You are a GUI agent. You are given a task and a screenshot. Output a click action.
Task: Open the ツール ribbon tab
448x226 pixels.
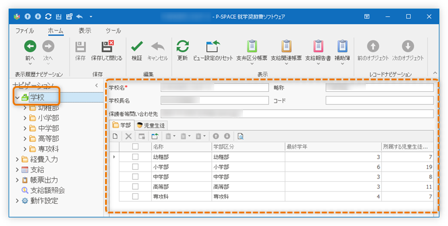113,30
